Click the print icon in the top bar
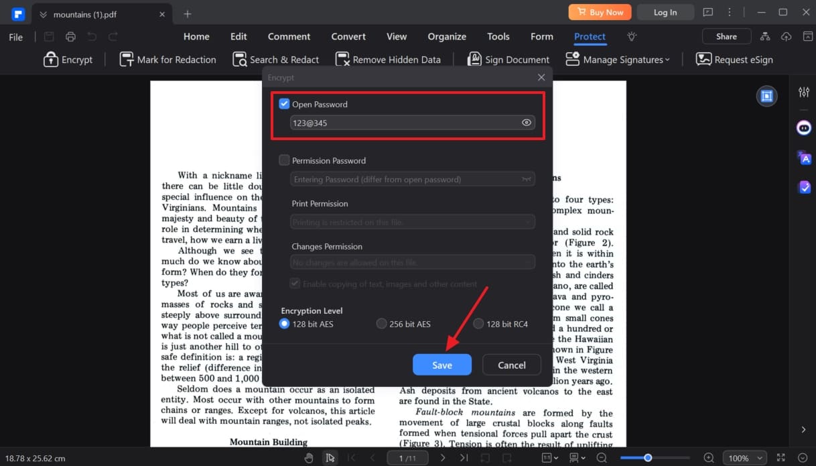The width and height of the screenshot is (816, 466). point(70,37)
